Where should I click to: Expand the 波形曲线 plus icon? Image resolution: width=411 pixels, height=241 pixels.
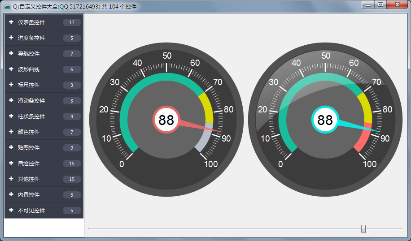pyautogui.click(x=11, y=69)
